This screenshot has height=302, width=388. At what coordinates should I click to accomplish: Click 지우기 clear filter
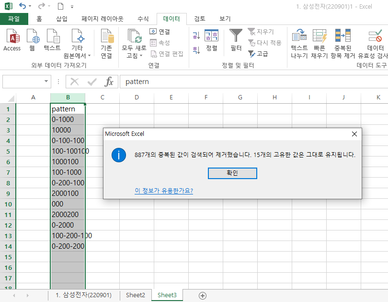(261, 32)
